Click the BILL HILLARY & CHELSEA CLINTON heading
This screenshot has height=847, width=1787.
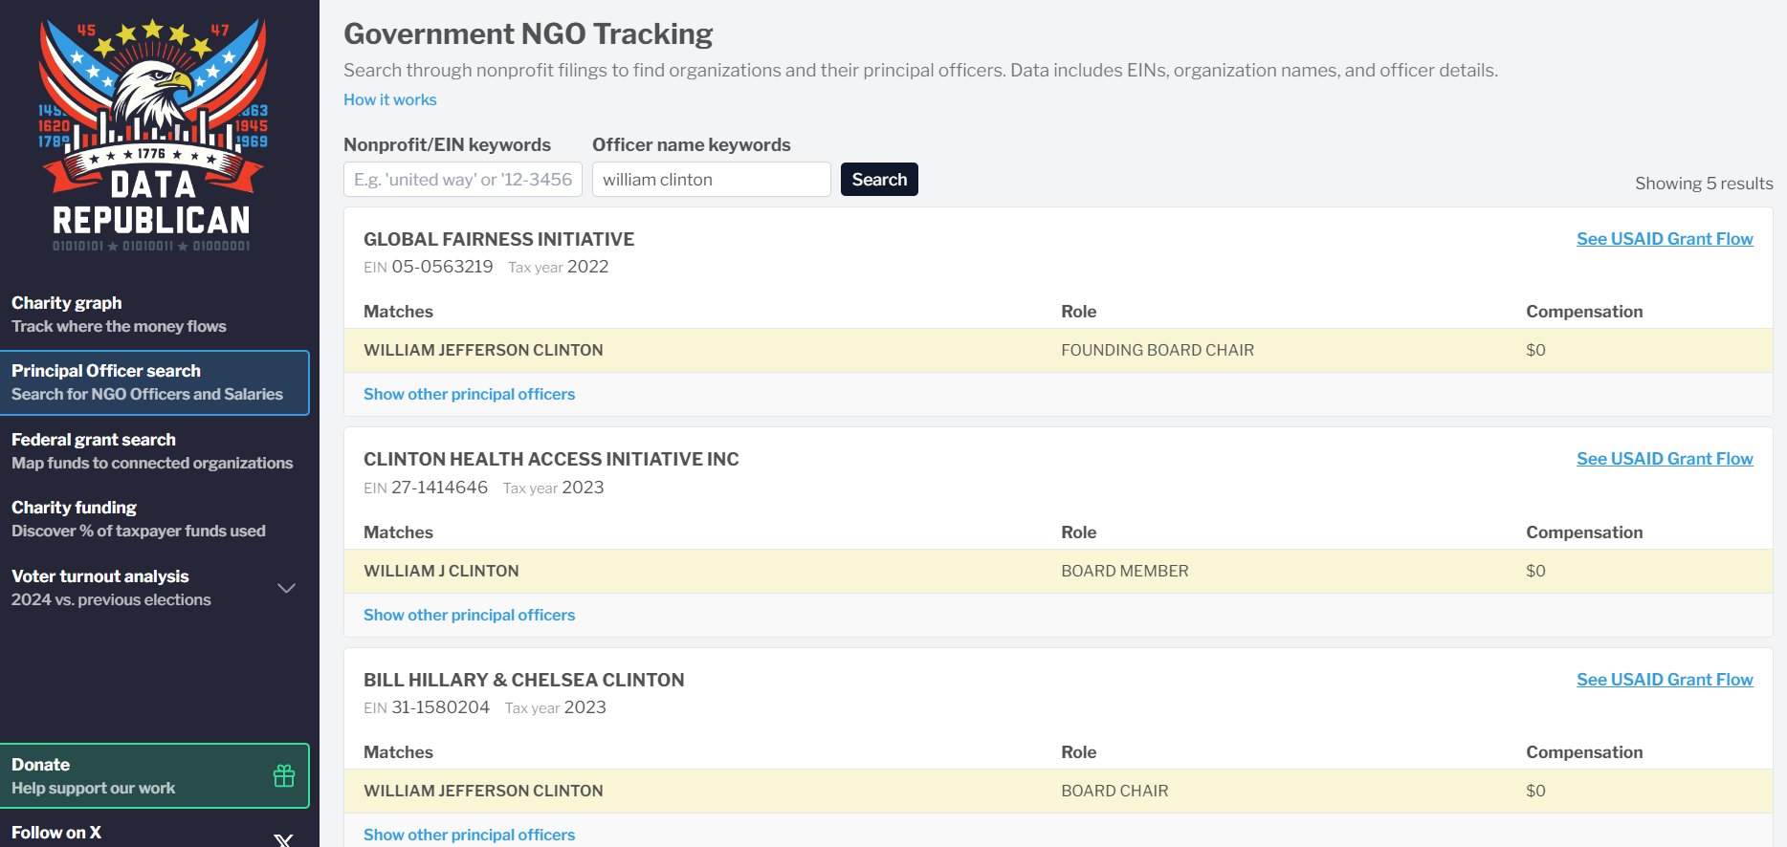pos(524,680)
